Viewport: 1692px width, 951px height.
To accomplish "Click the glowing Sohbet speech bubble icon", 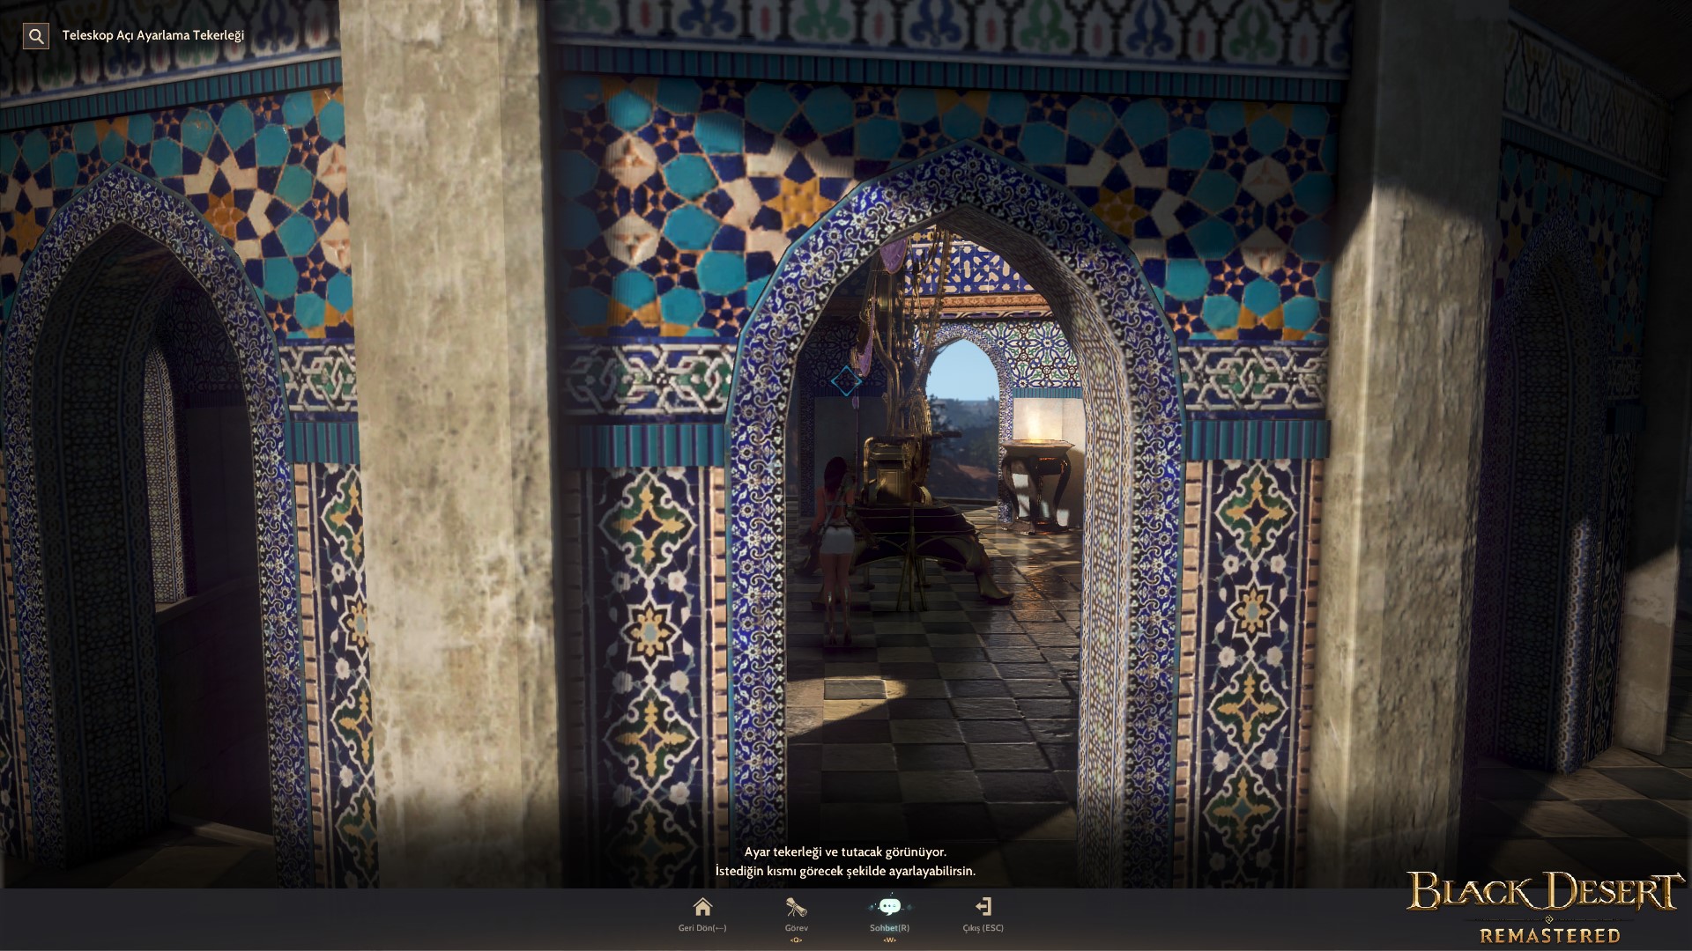I will click(889, 907).
